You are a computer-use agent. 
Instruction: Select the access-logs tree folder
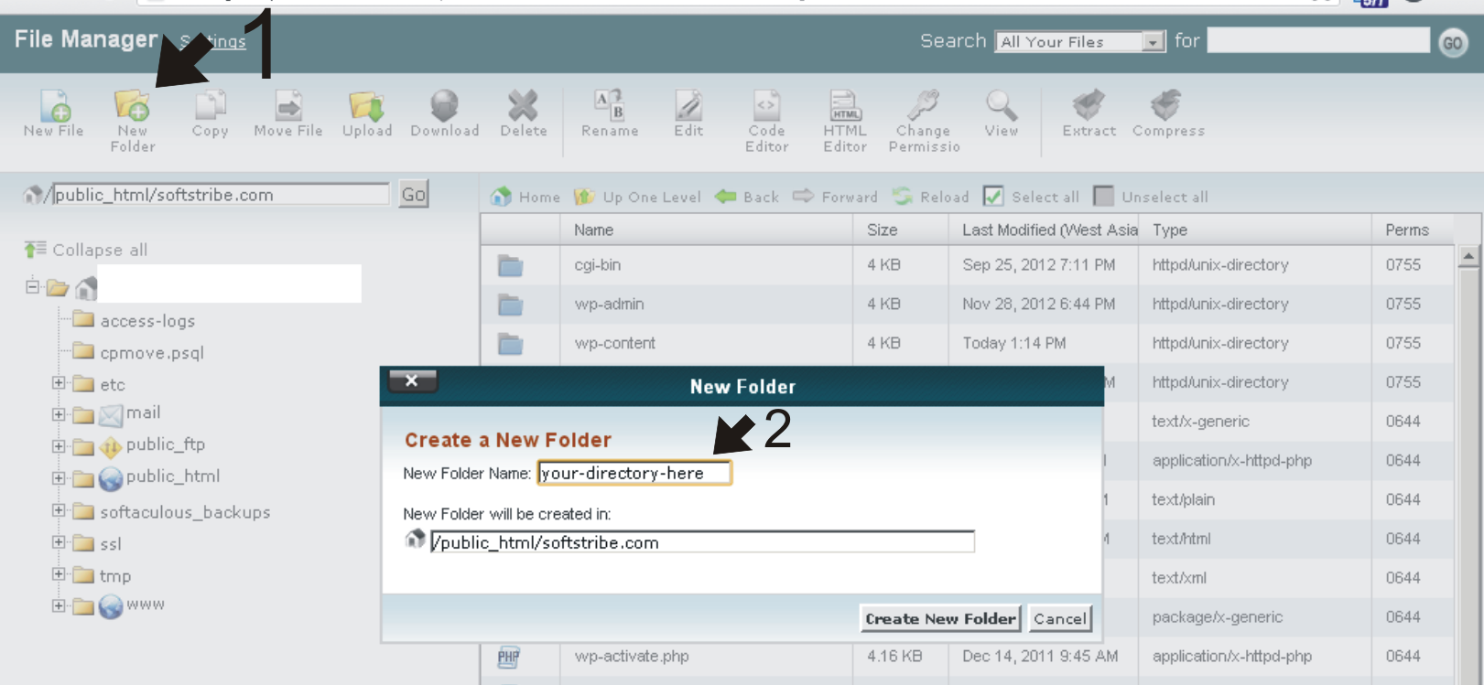click(135, 320)
